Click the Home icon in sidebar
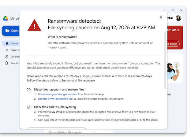The height and width of the screenshot is (140, 187). [7, 43]
